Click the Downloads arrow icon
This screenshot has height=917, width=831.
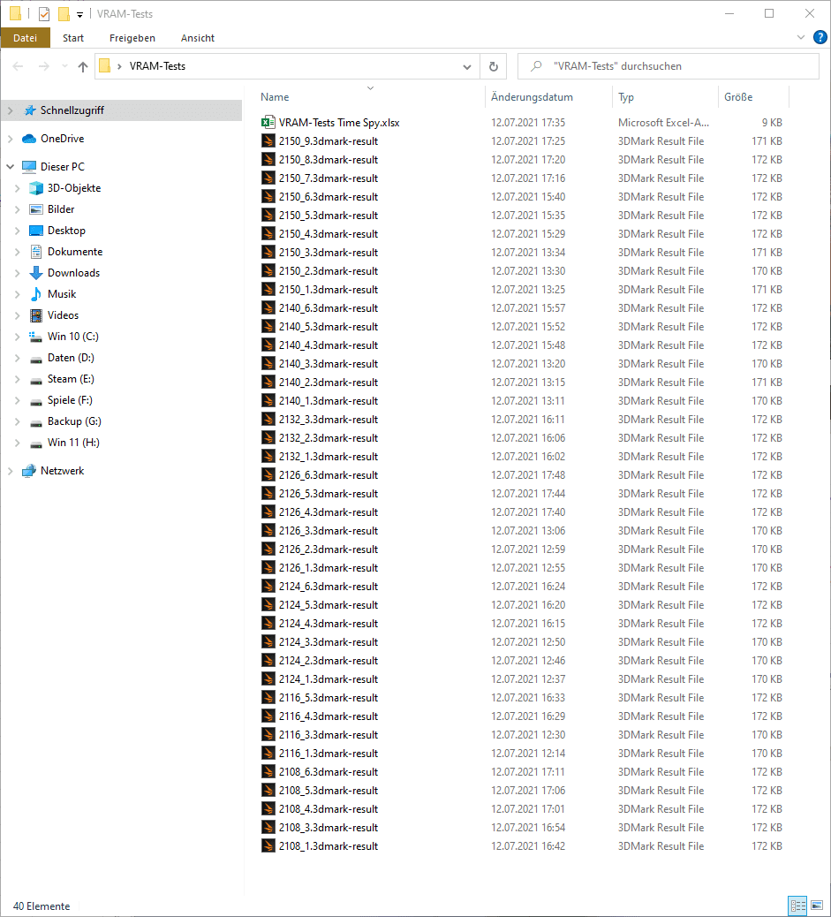36,272
